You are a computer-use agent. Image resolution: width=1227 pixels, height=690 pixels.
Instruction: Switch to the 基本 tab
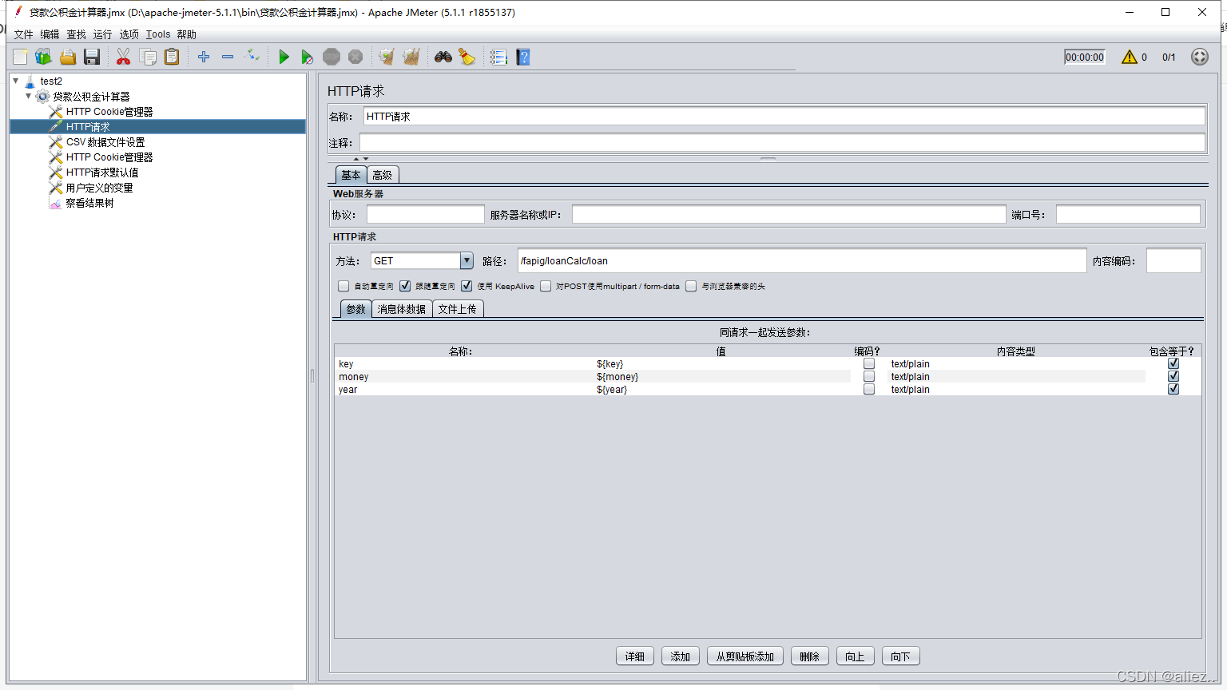click(x=351, y=175)
